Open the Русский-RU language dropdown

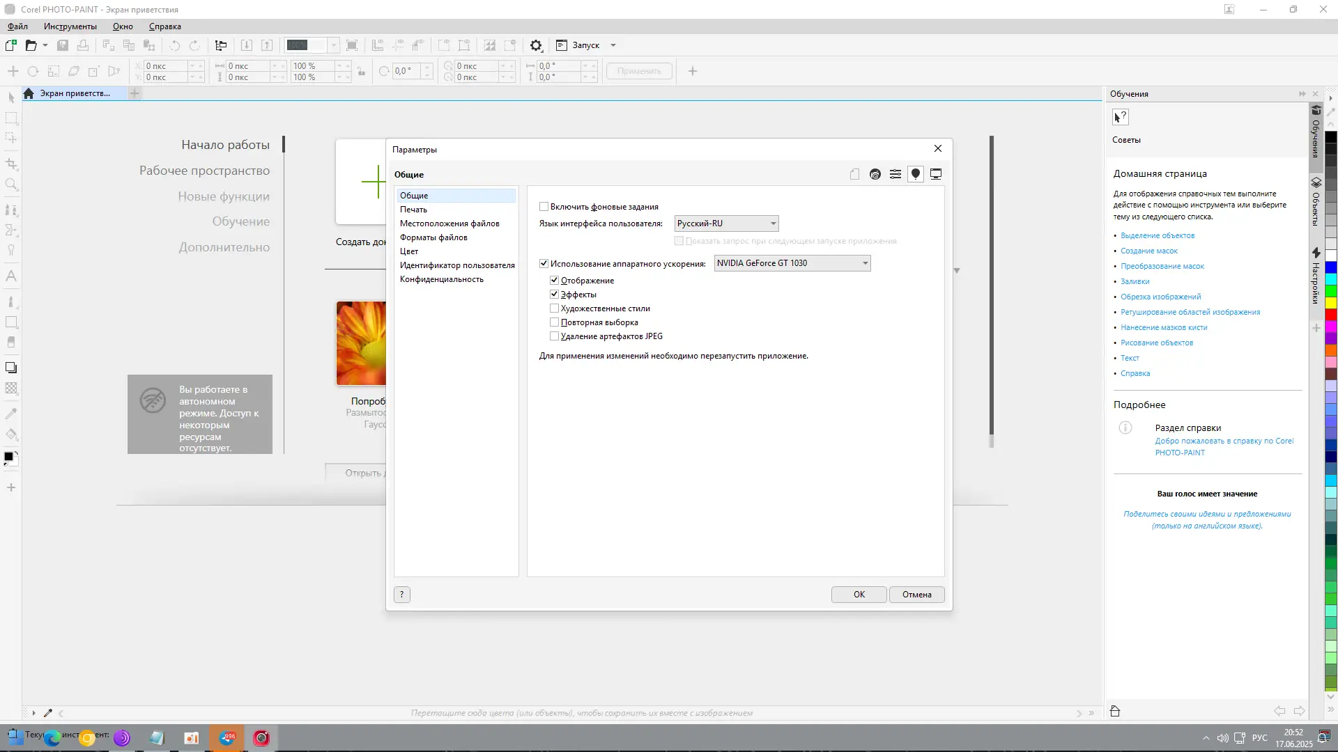point(726,224)
